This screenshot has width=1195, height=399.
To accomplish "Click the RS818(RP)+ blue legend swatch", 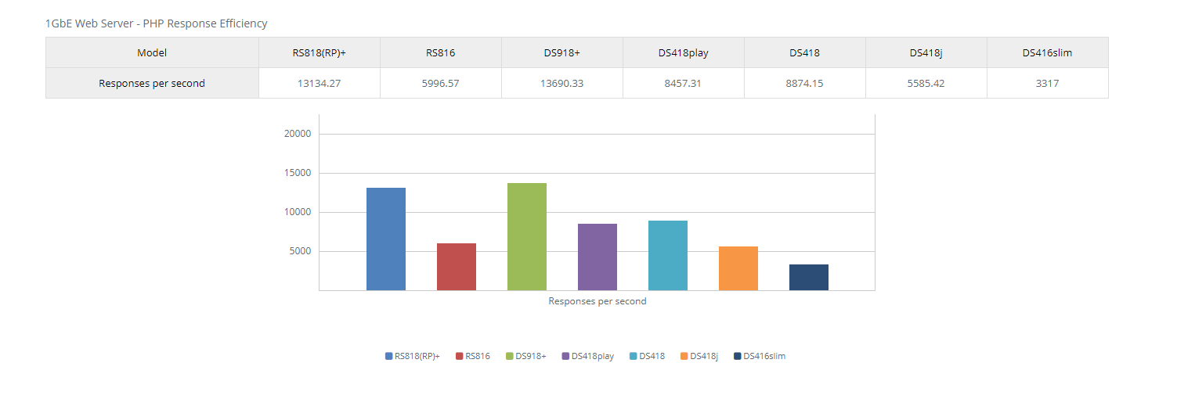I will click(x=388, y=356).
